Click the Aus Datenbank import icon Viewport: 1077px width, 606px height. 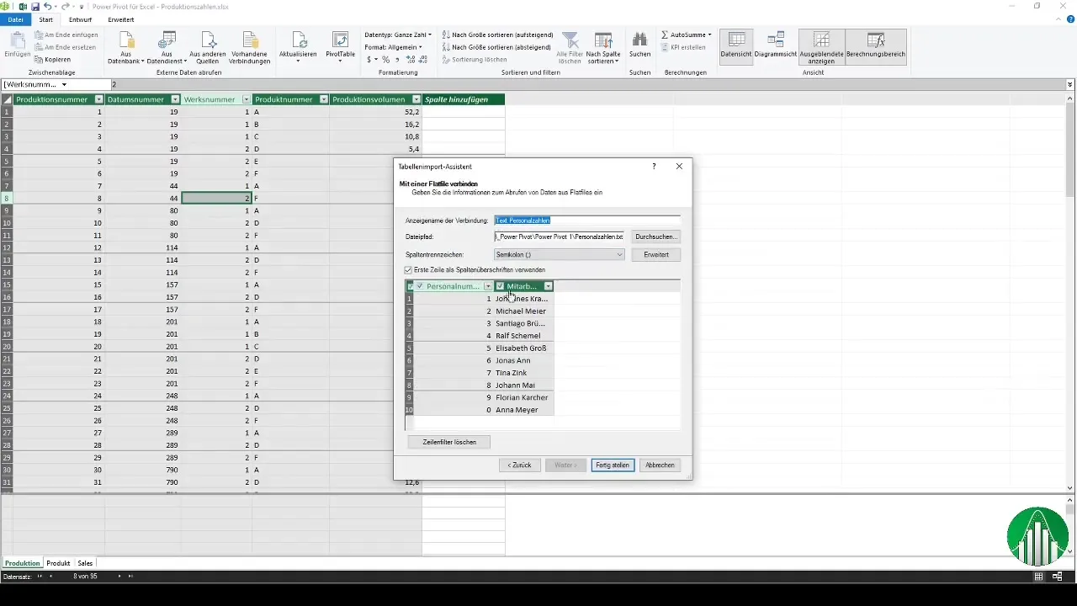(125, 39)
